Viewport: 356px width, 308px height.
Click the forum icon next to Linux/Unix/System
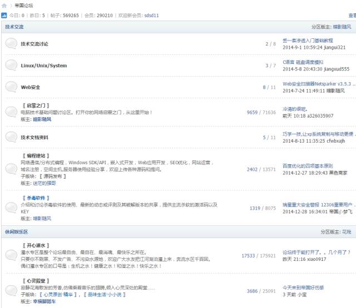tap(11, 65)
